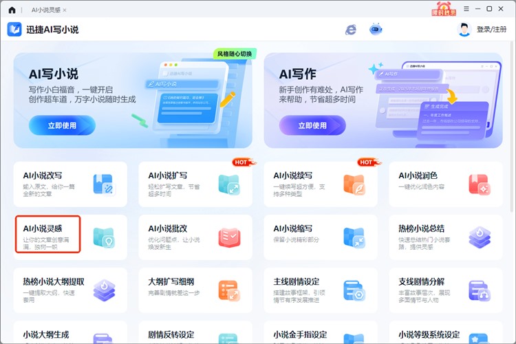Click the 迅捷AI写小说 app logo
Screen dimensions: 516x344
[x=14, y=30]
